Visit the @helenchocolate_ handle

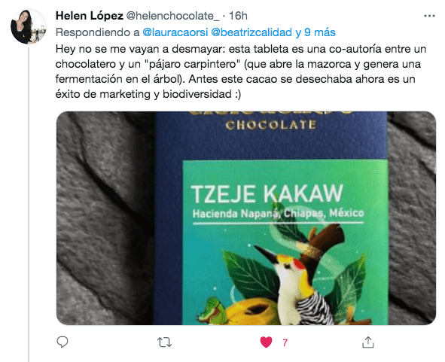point(172,16)
